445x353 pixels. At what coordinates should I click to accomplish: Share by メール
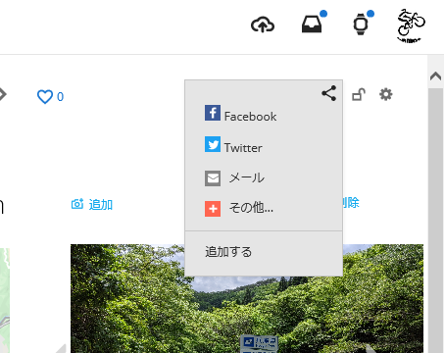pyautogui.click(x=234, y=178)
